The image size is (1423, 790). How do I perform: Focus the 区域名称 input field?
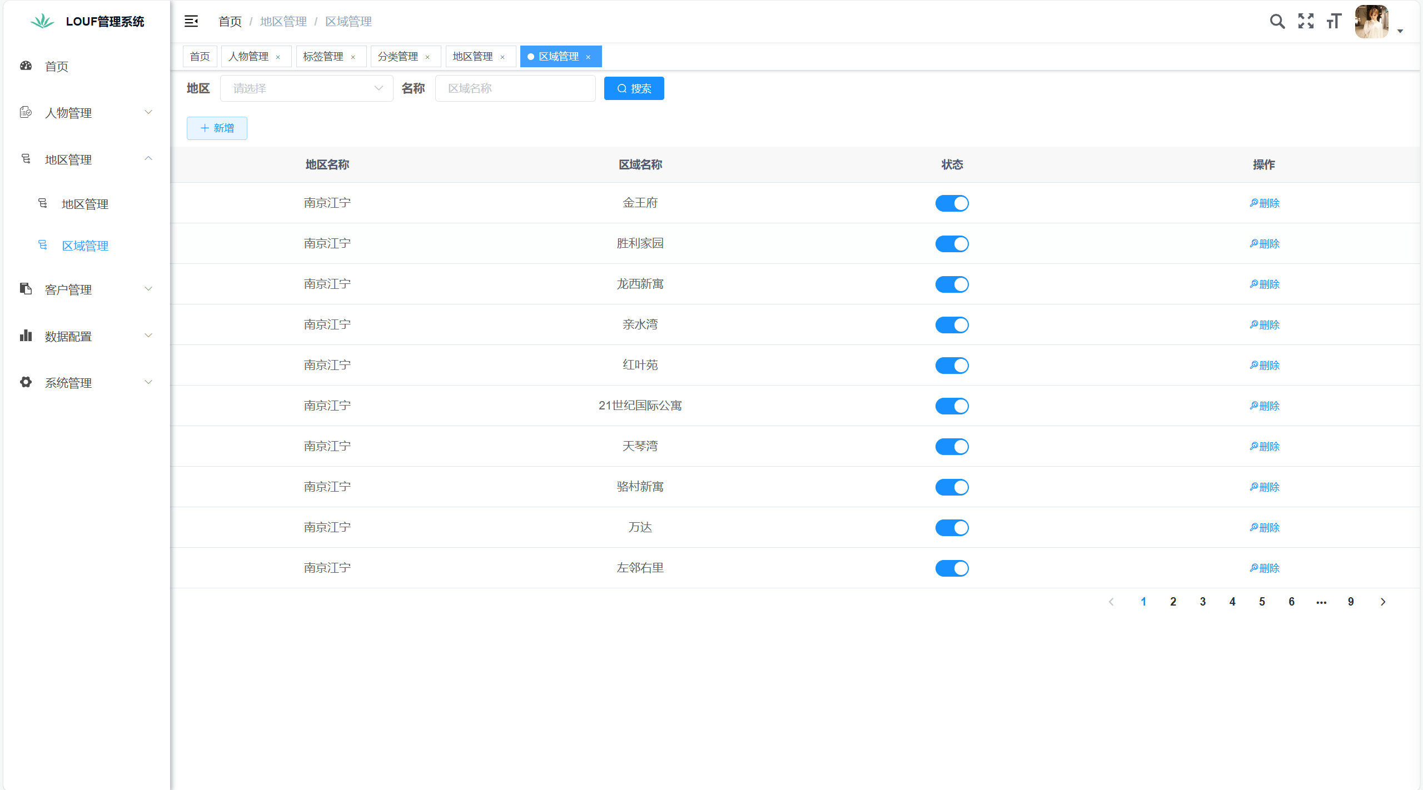(x=515, y=88)
